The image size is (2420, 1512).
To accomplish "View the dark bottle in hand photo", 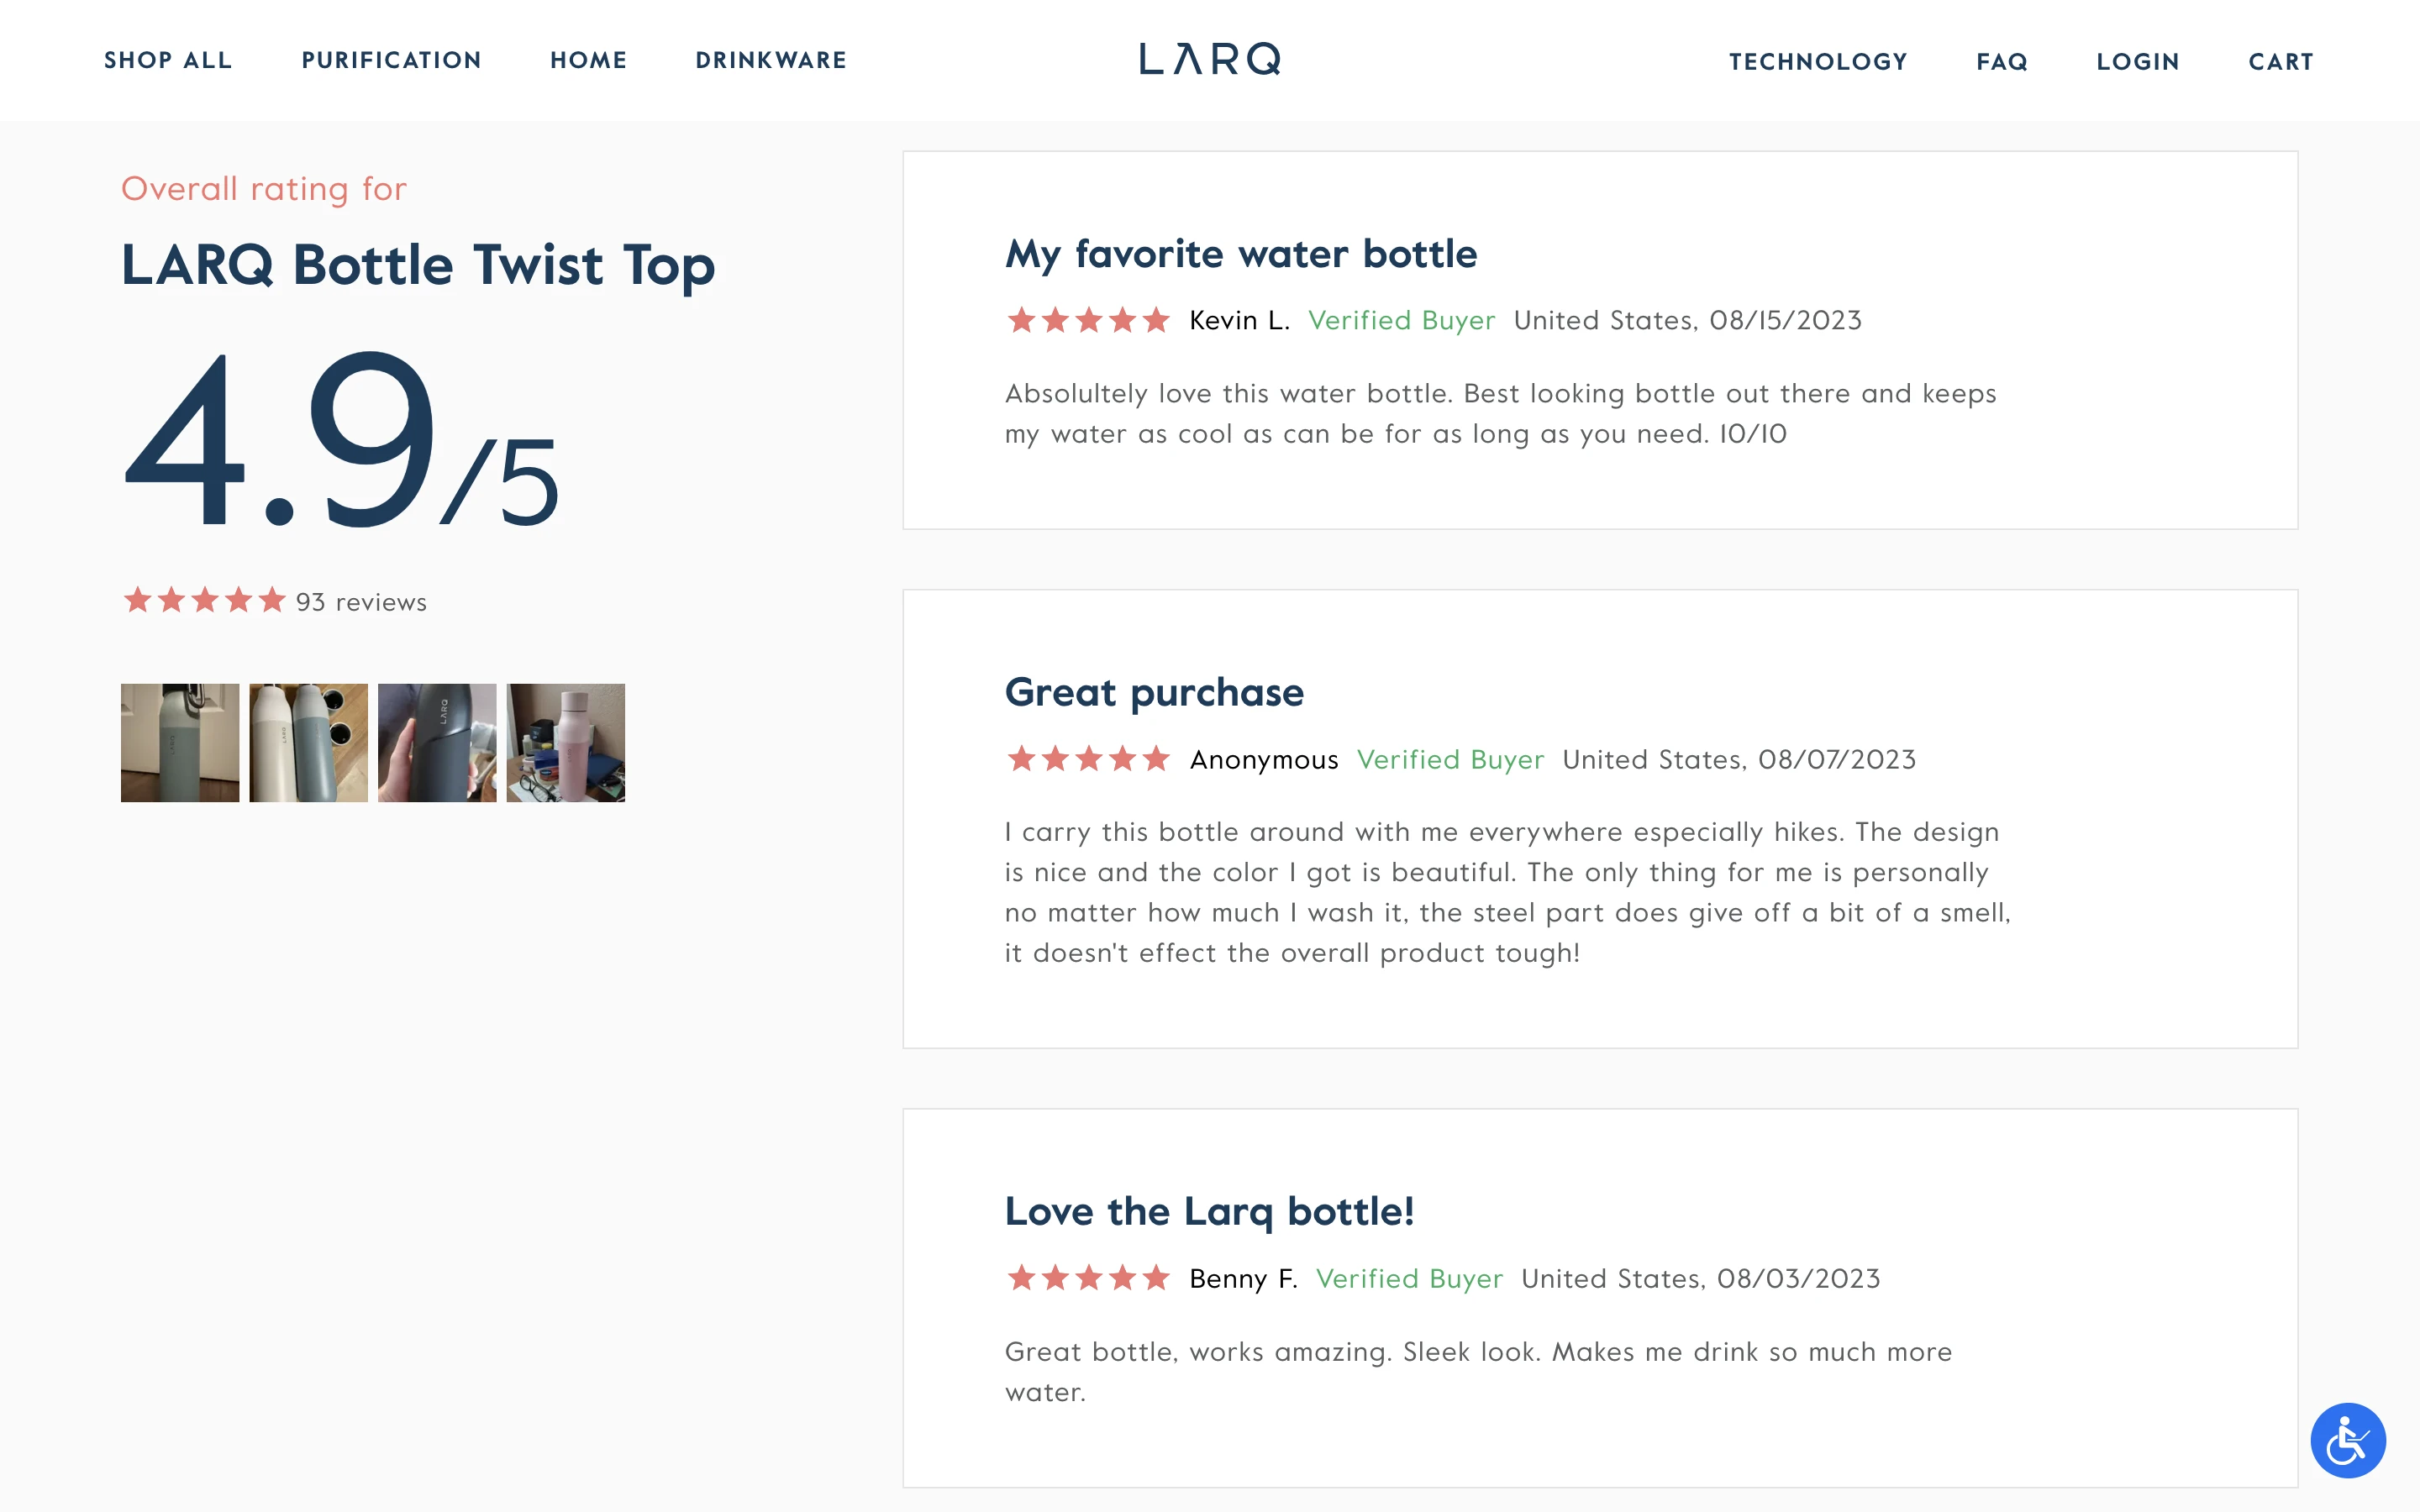I will [437, 743].
